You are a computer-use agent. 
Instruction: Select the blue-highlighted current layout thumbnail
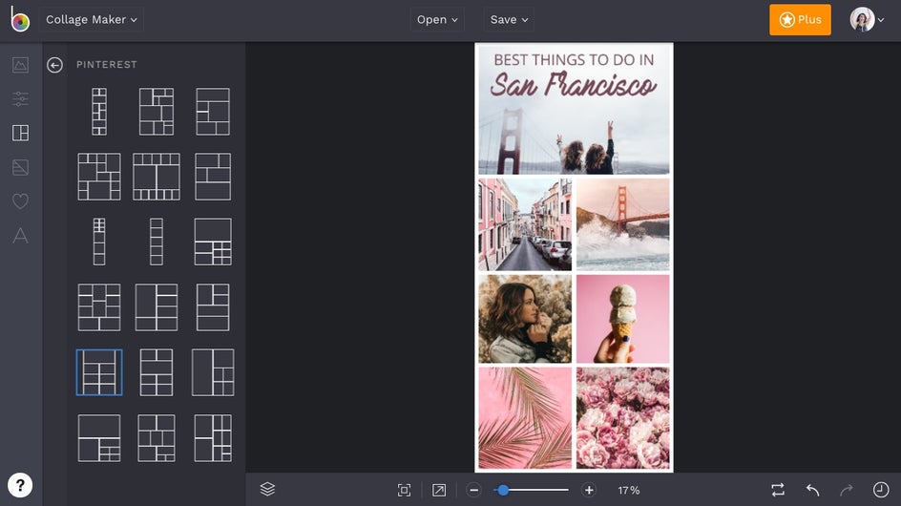tap(99, 372)
